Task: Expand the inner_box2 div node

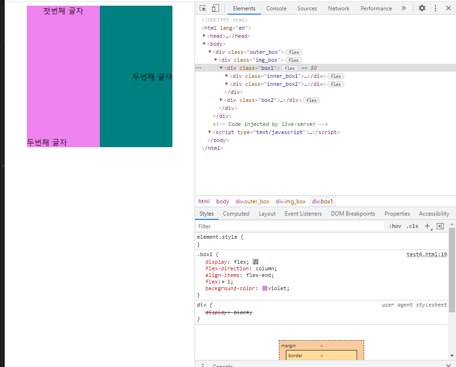Action: point(227,83)
